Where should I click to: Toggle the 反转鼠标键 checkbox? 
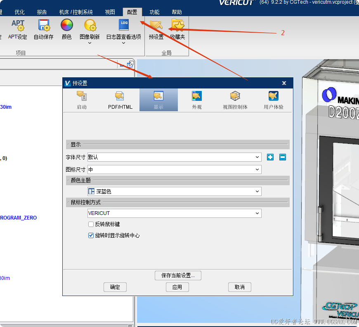click(x=91, y=224)
